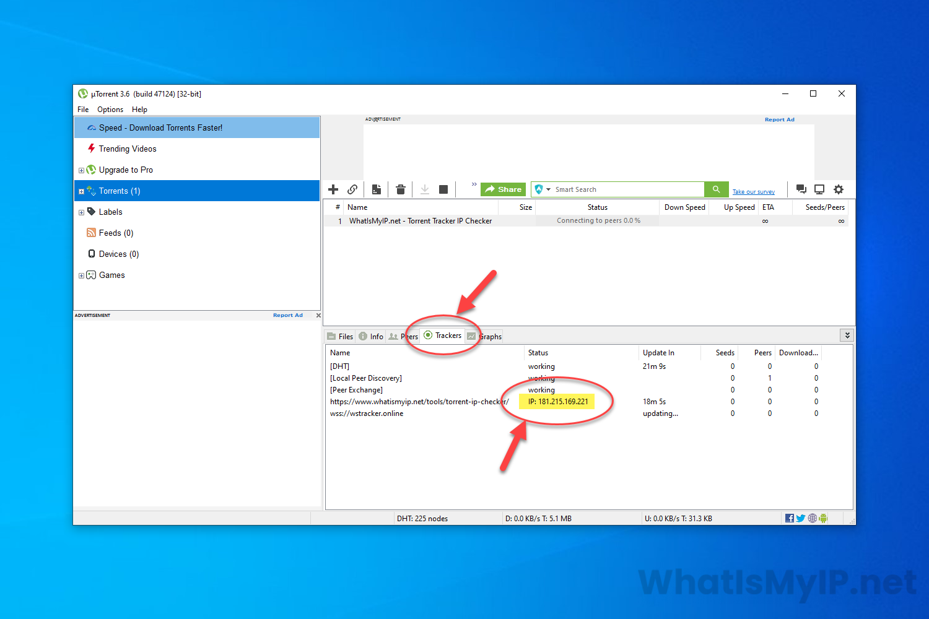Viewport: 929px width, 619px height.
Task: Click the Devices phone icon
Action: (x=91, y=254)
